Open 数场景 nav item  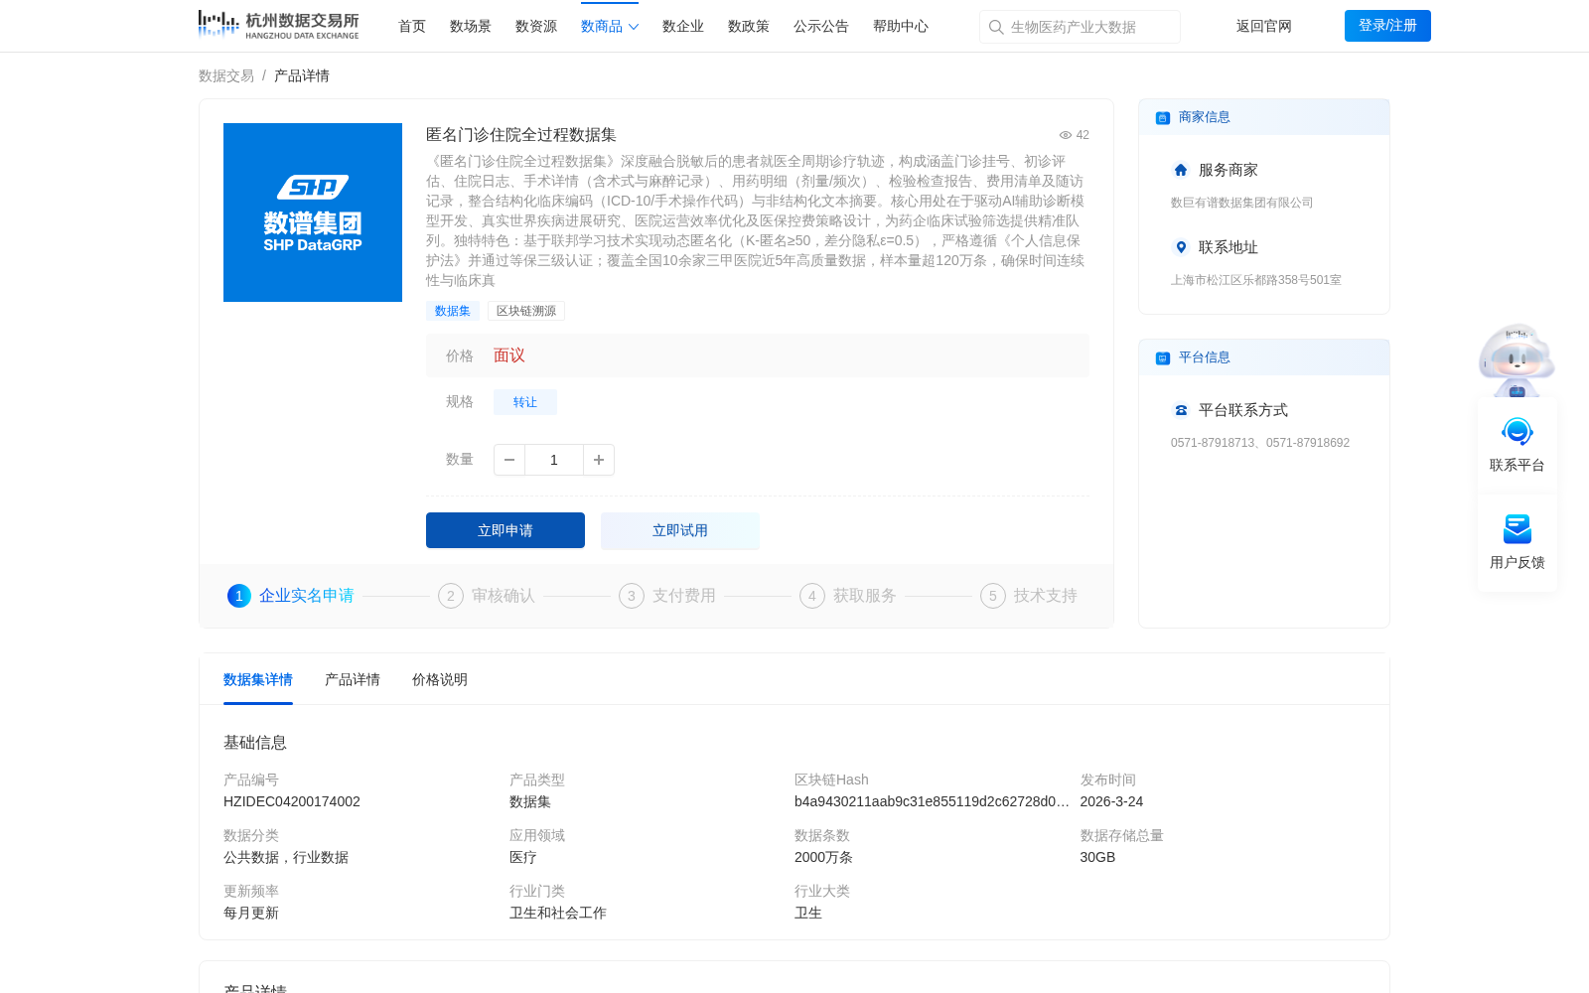471,26
